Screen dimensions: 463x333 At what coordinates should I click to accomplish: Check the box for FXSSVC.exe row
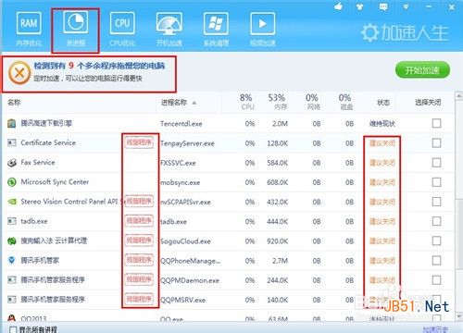tap(436, 163)
